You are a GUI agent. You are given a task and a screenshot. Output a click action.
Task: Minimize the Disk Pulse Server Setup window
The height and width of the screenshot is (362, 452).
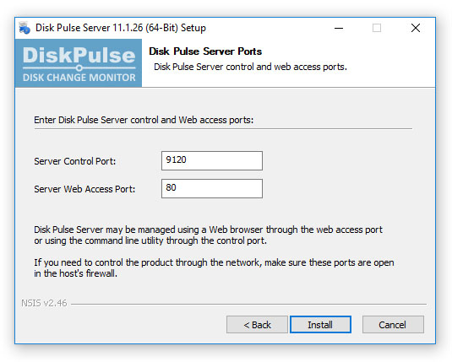(339, 28)
